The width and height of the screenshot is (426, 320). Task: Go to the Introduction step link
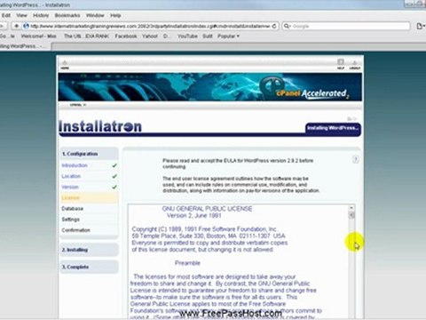tap(75, 165)
